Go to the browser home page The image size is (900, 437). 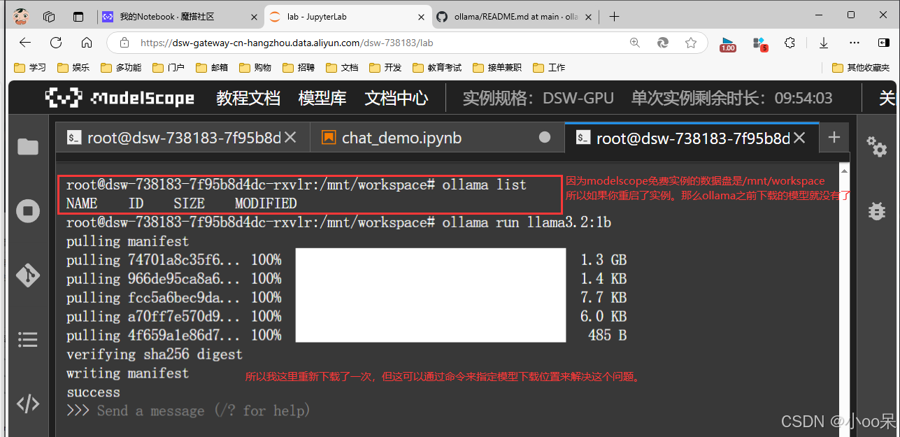[x=87, y=43]
